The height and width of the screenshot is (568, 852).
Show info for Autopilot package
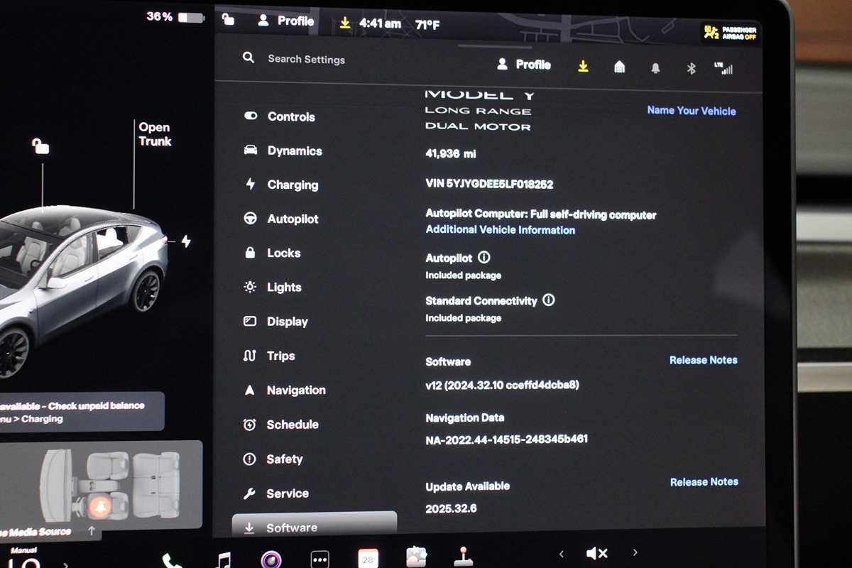point(484,257)
